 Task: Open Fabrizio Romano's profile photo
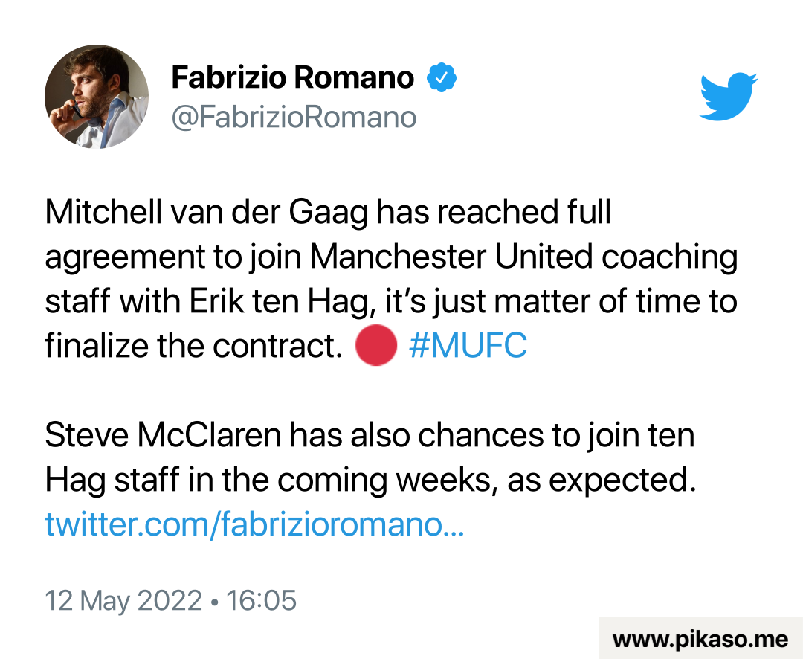[97, 96]
